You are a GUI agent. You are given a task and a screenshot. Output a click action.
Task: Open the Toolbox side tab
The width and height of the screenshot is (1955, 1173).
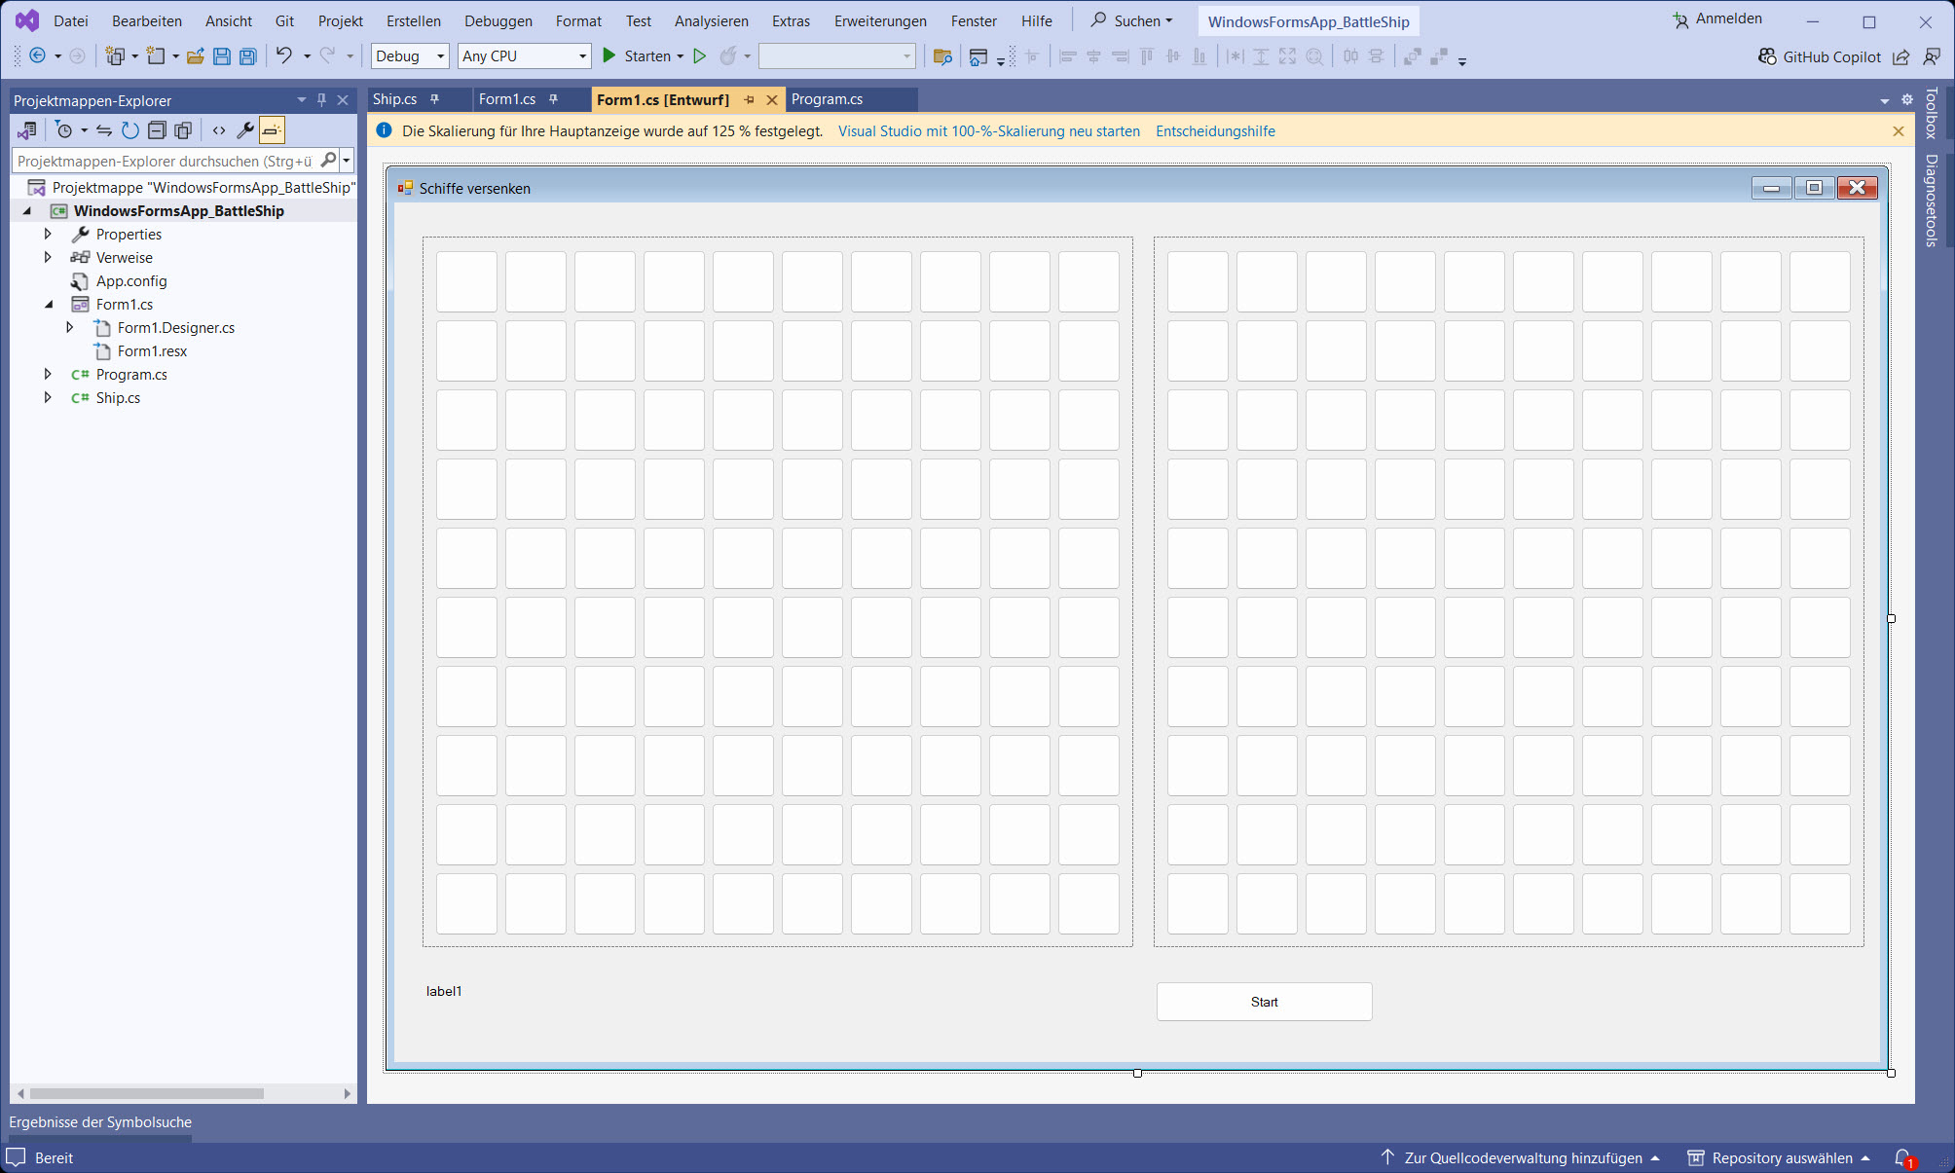[x=1933, y=113]
